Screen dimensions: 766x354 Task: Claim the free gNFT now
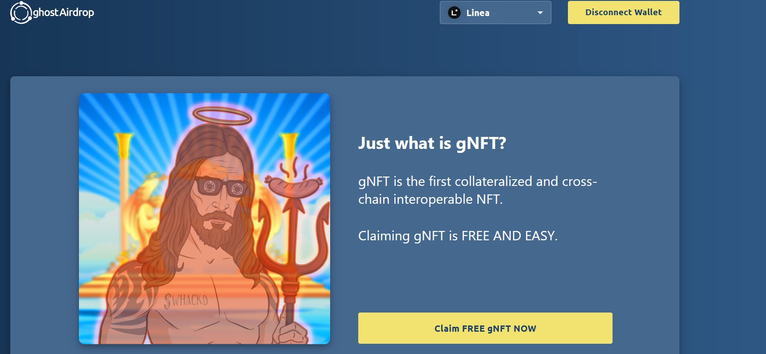[485, 328]
